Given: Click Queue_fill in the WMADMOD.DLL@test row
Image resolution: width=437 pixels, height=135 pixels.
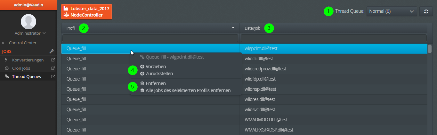Looking at the screenshot, I should click(76, 120).
